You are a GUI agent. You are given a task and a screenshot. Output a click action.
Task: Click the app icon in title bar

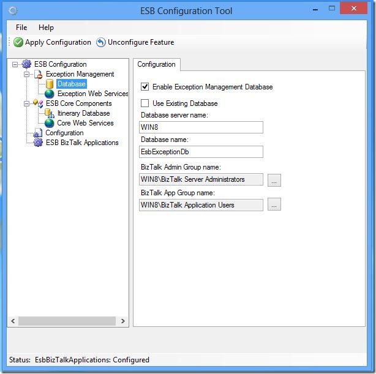tap(13, 10)
